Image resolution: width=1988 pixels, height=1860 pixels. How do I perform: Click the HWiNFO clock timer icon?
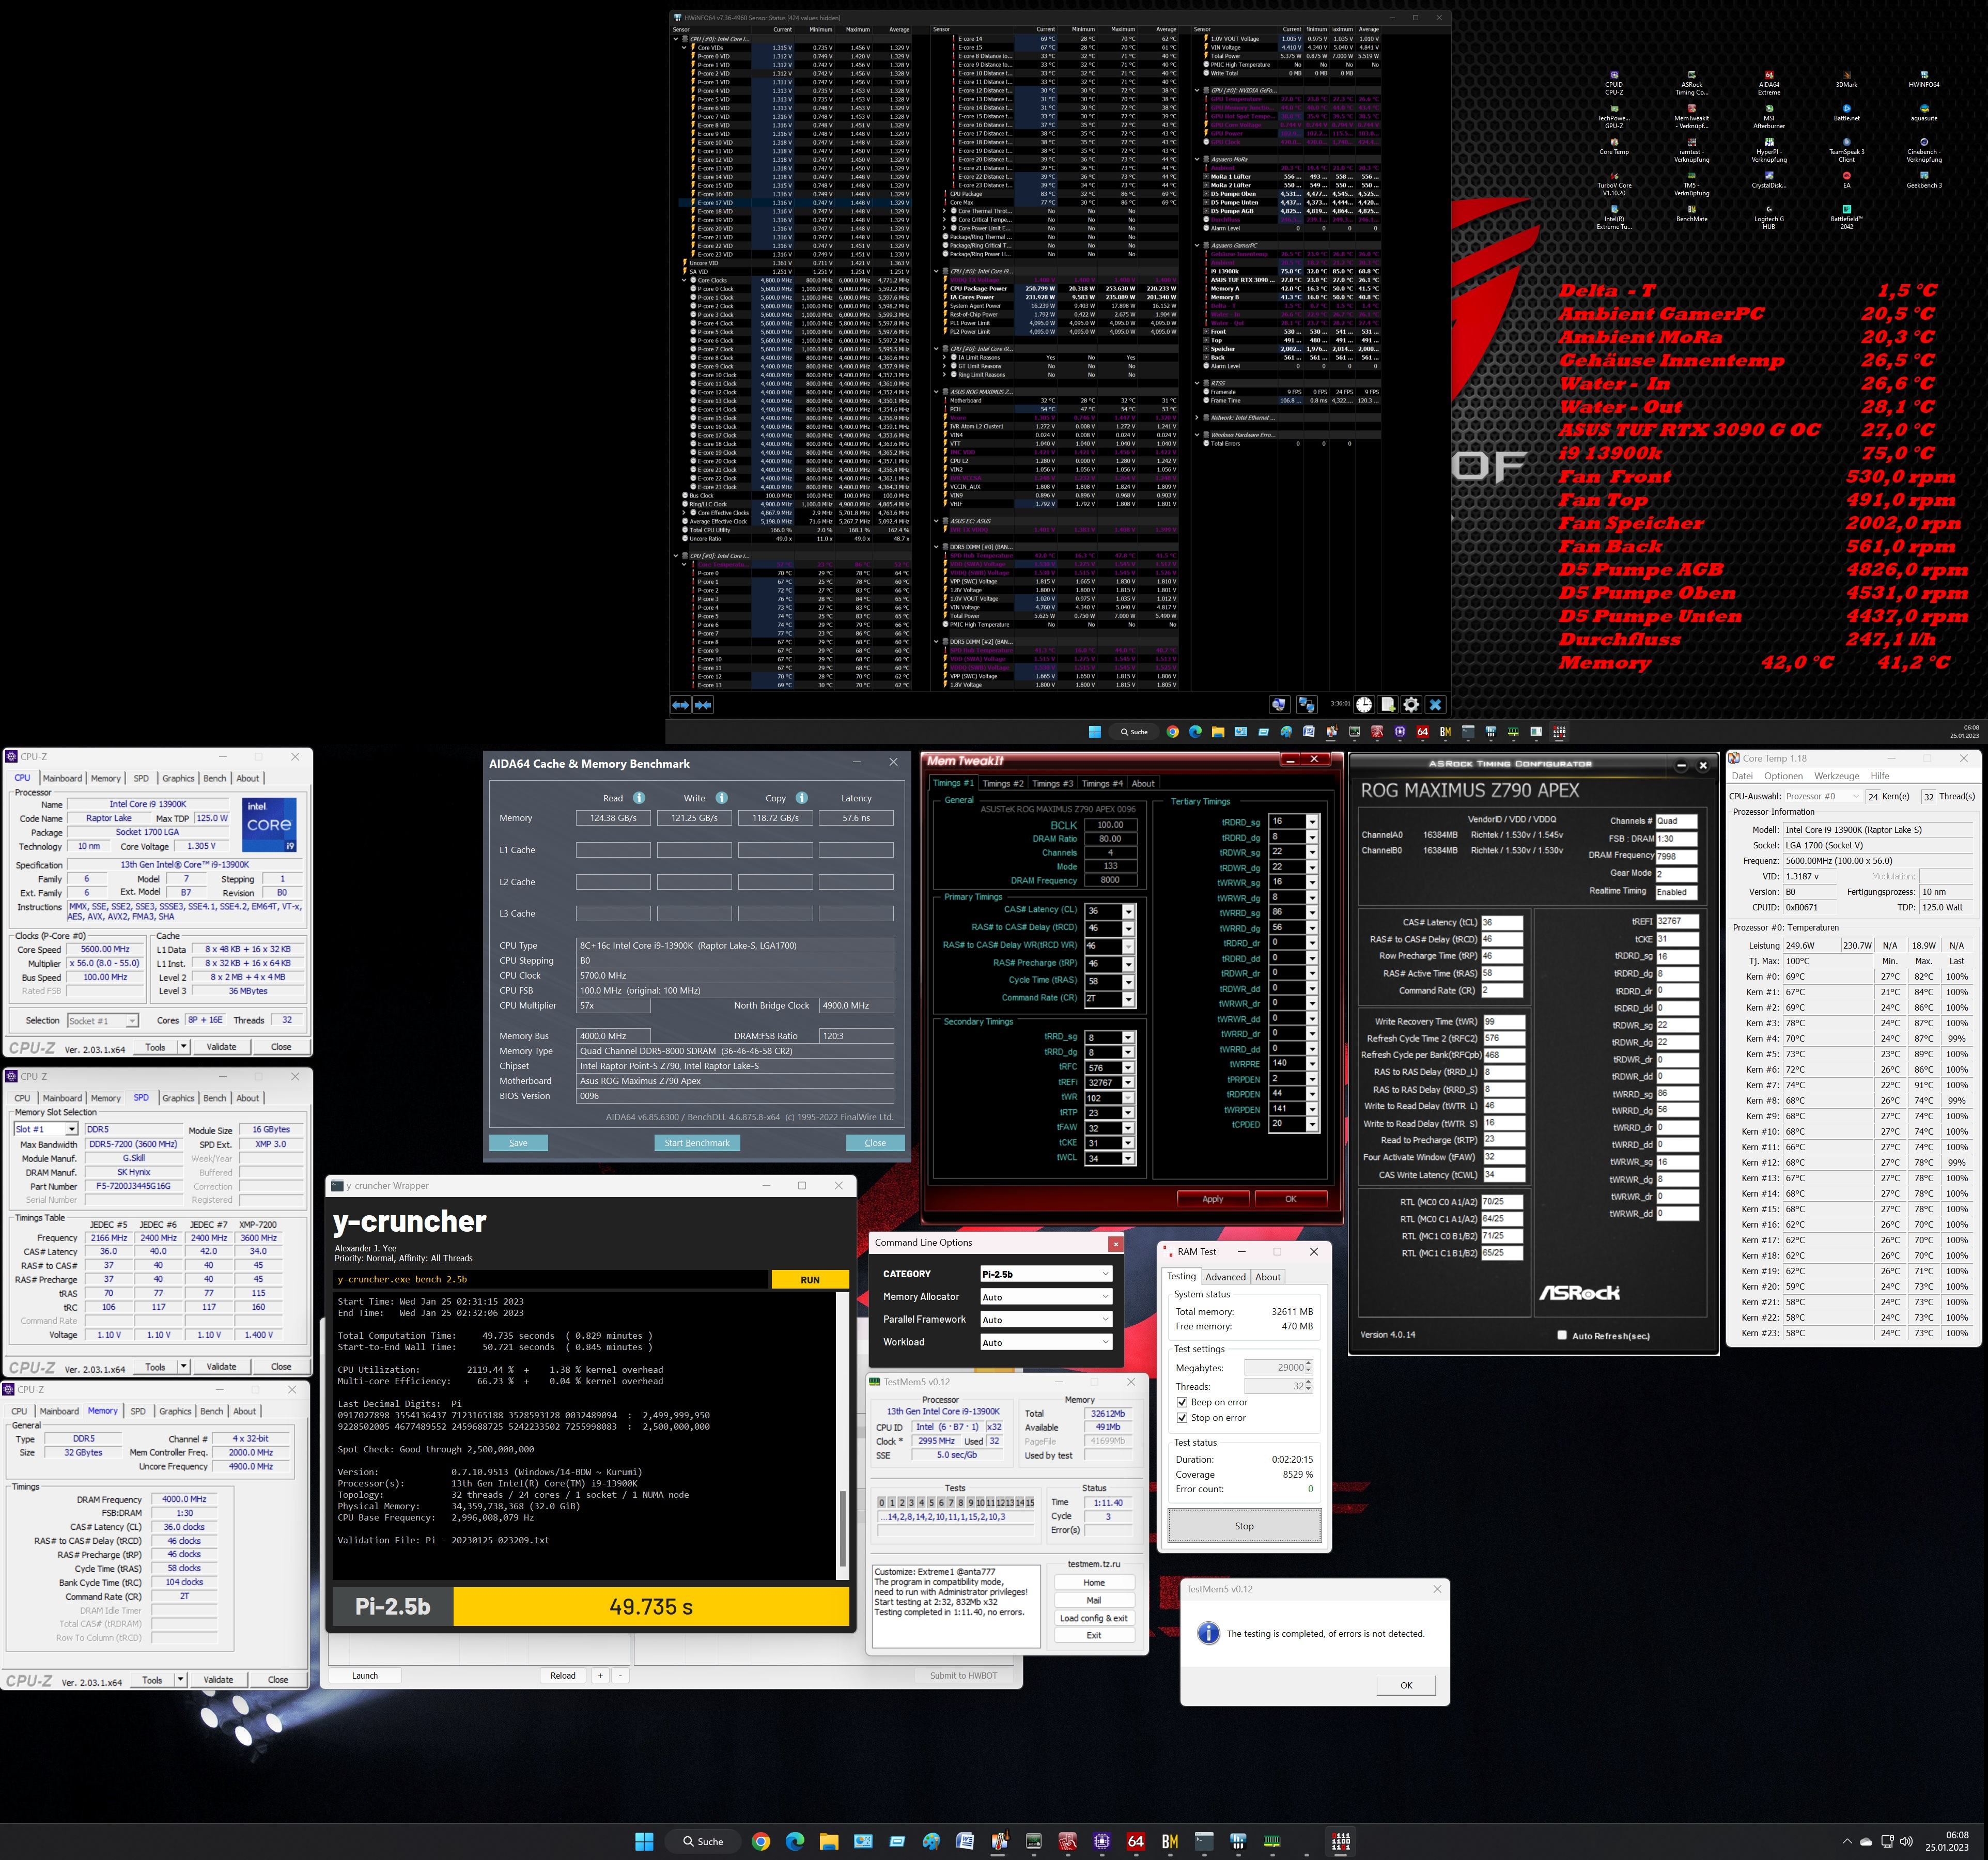click(x=1364, y=705)
